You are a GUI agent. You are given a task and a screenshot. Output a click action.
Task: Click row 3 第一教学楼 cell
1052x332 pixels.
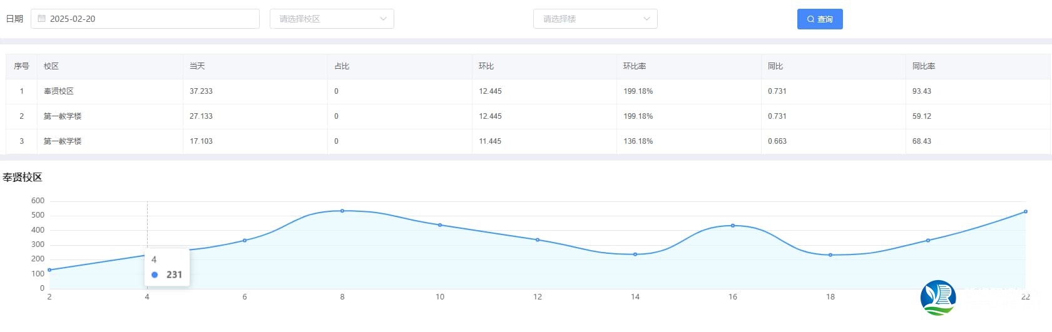(x=63, y=141)
